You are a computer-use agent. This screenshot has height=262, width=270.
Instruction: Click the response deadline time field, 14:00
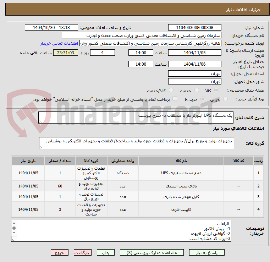coord(141,53)
